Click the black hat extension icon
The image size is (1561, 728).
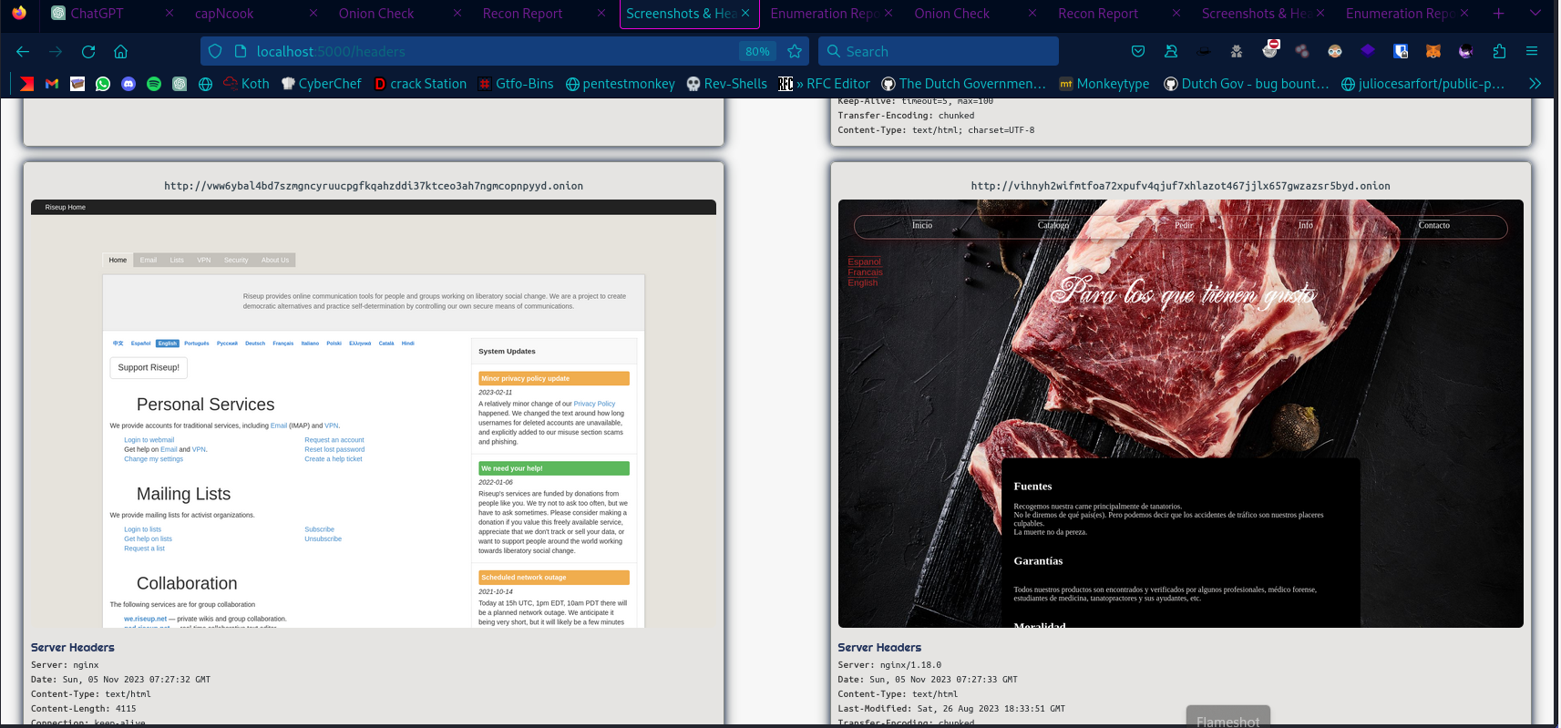(1204, 52)
